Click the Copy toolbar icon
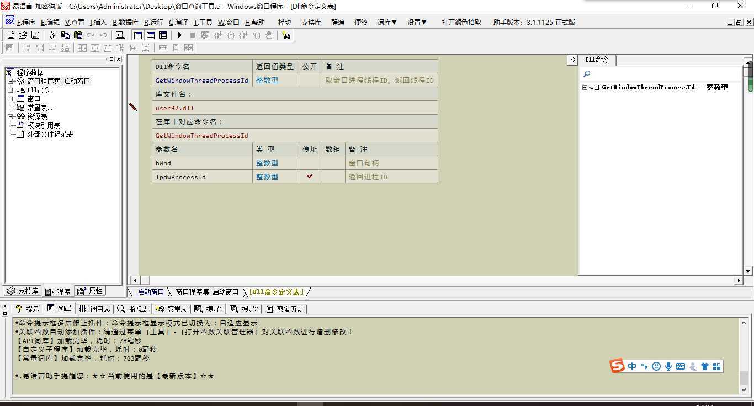 click(65, 35)
